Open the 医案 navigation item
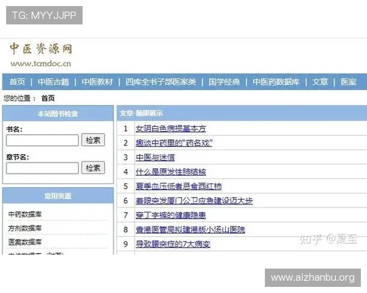The width and height of the screenshot is (367, 293). 349,82
